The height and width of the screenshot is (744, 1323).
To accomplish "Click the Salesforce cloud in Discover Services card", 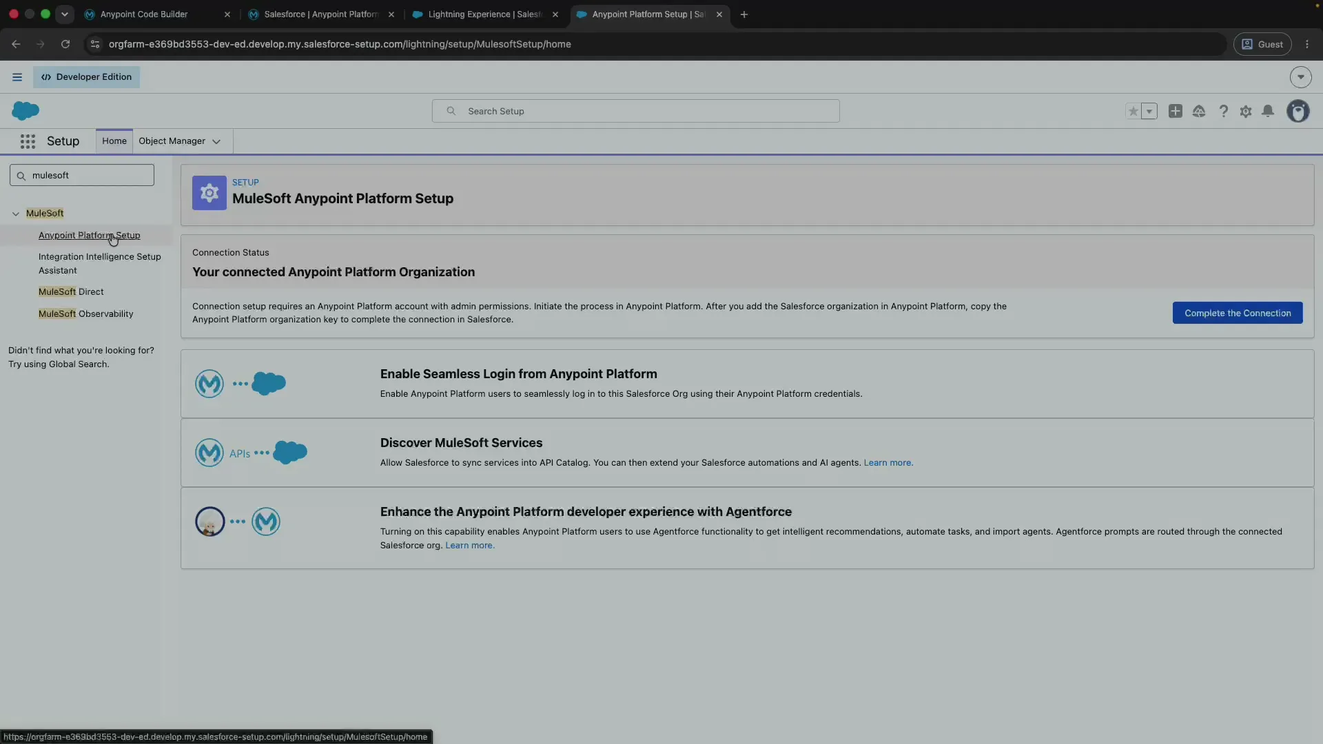I will click(290, 452).
